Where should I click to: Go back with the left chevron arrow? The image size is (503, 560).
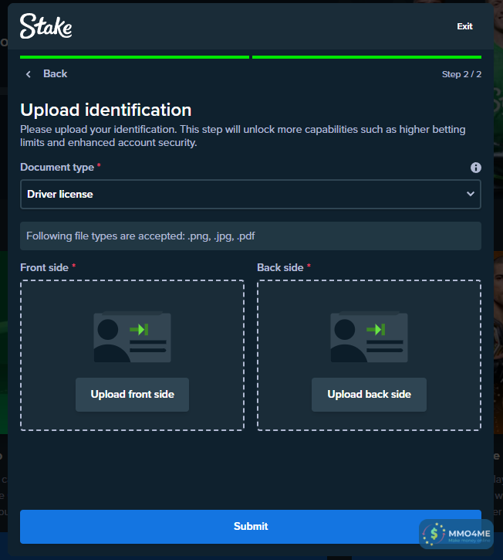29,74
